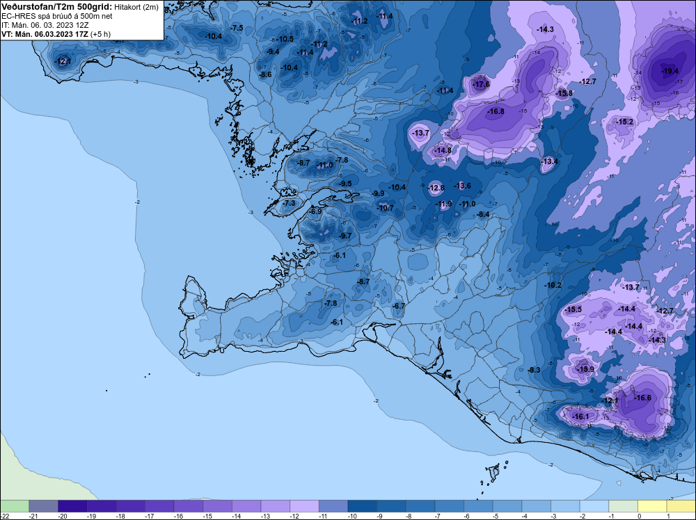Select the -14.8 temperature value

coord(443,151)
